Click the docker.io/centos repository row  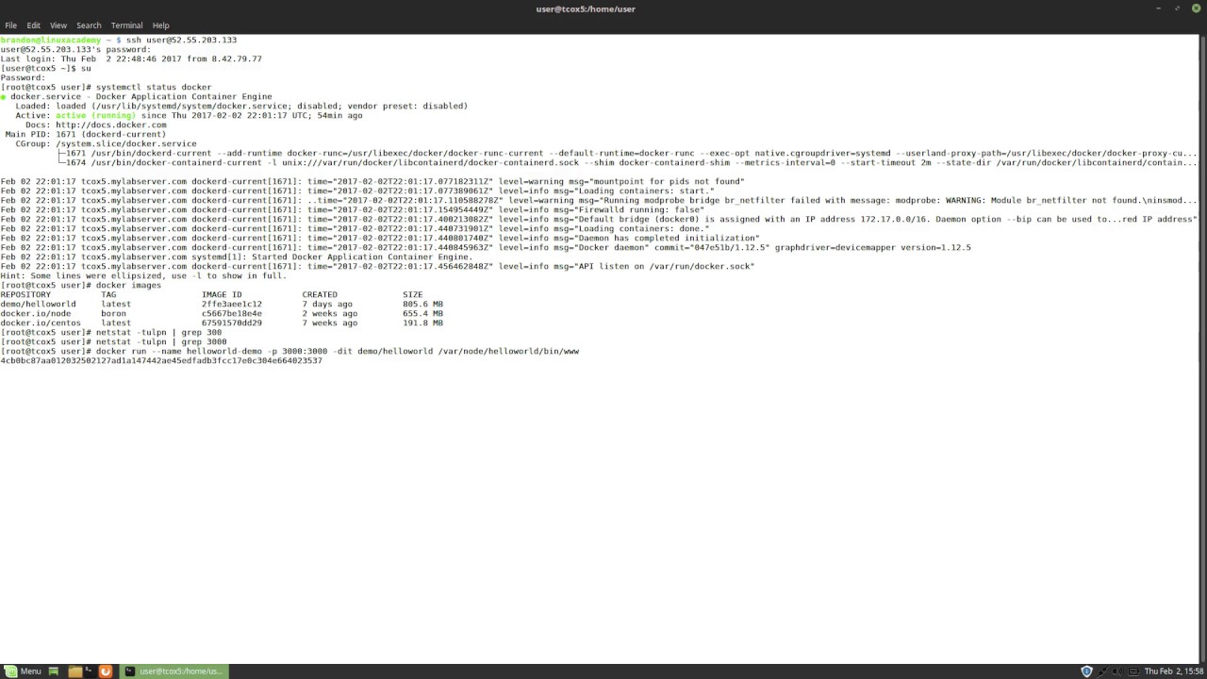[222, 323]
